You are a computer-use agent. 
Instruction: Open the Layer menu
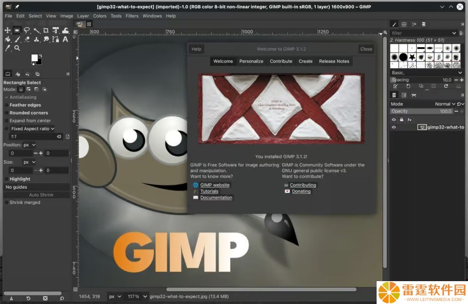point(83,16)
